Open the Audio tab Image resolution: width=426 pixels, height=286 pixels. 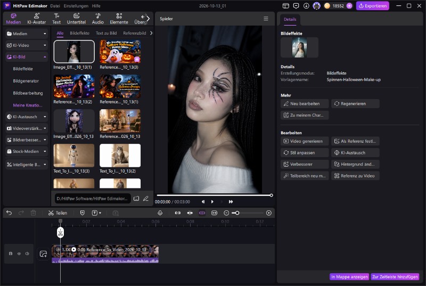tap(97, 19)
